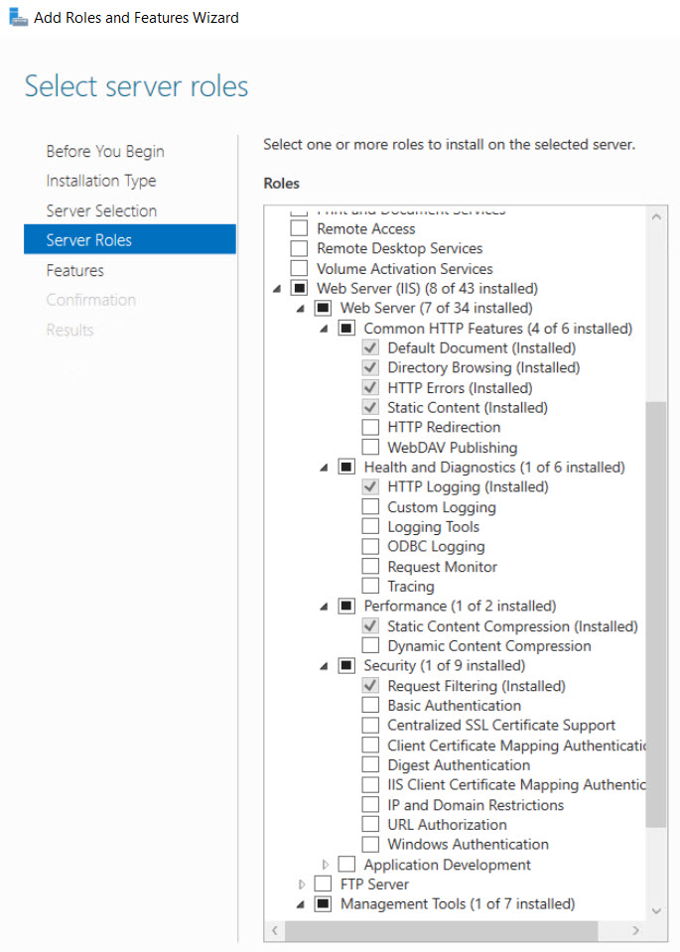Check Client Certificate Mapping Authentication checkbox
Screen dimensions: 680x952
coord(370,745)
